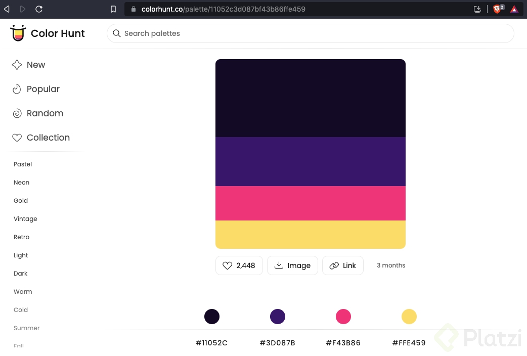Click the dark navy color circle
This screenshot has width=527, height=356.
click(212, 317)
